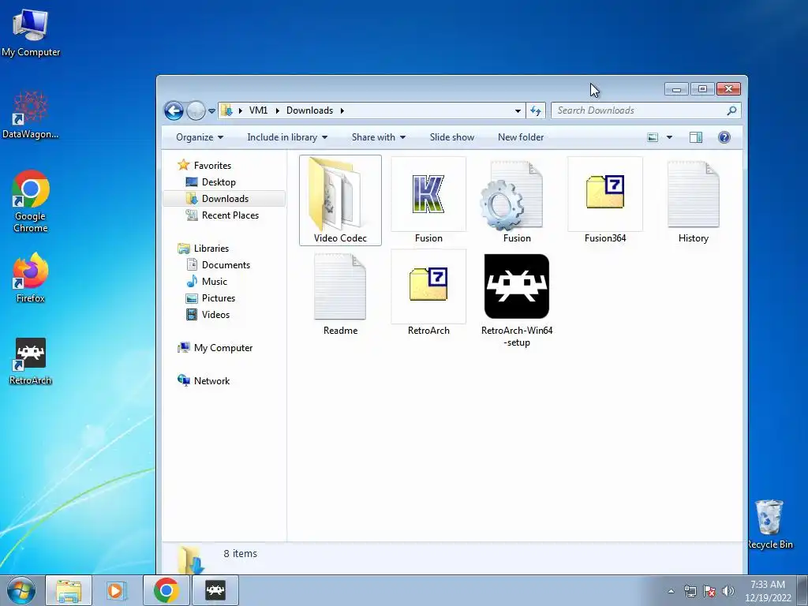
Task: Open Explorer help
Action: pos(724,137)
